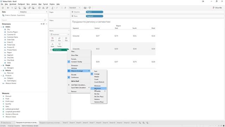Click the Orders data source icon

pyautogui.click(x=3, y=15)
